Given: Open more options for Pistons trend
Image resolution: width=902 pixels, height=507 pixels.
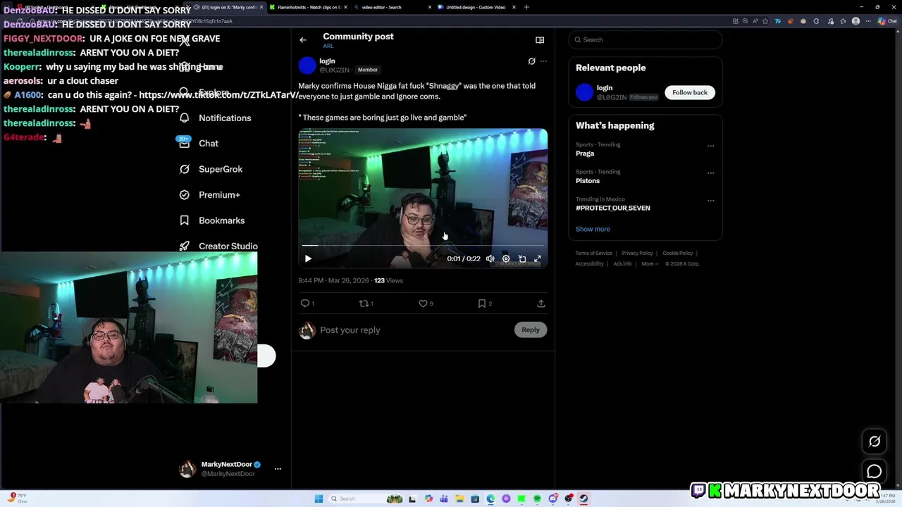Looking at the screenshot, I should click(710, 173).
